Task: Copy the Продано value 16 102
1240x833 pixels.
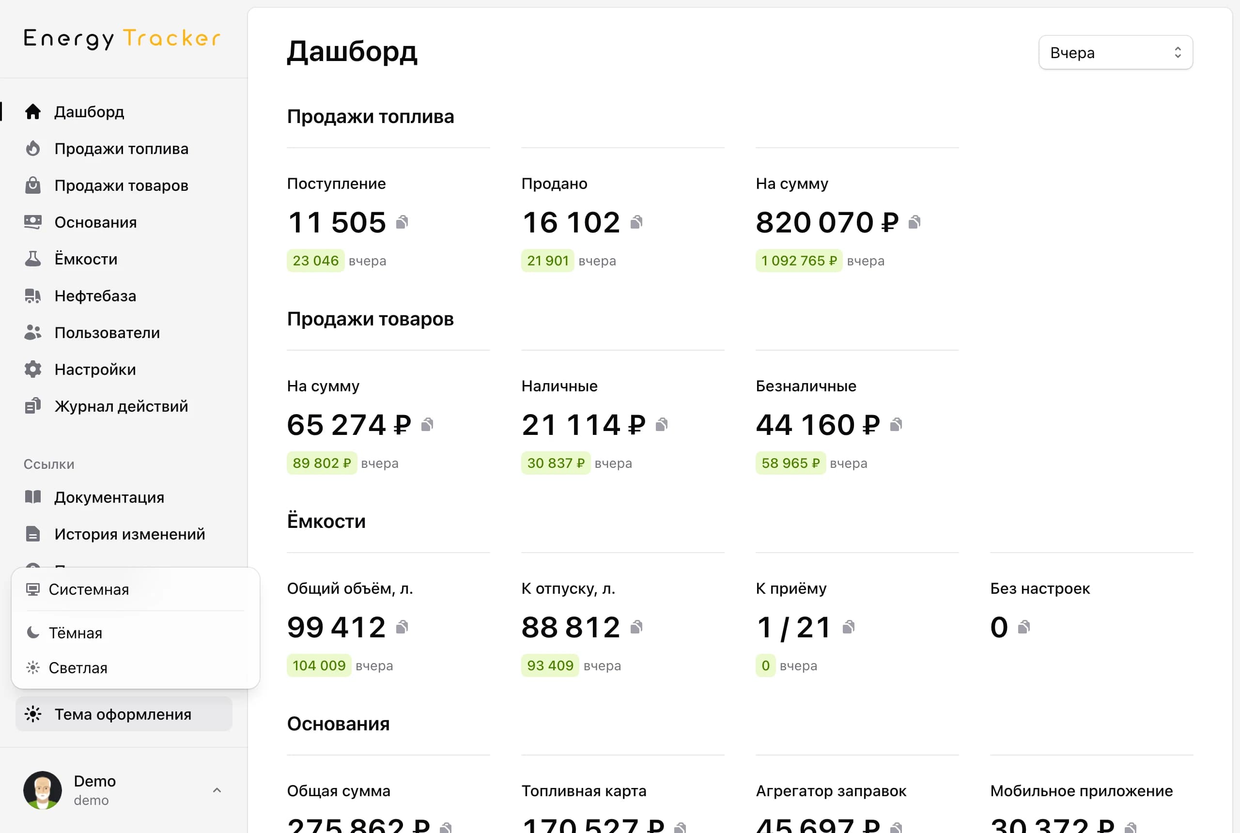Action: click(x=636, y=222)
